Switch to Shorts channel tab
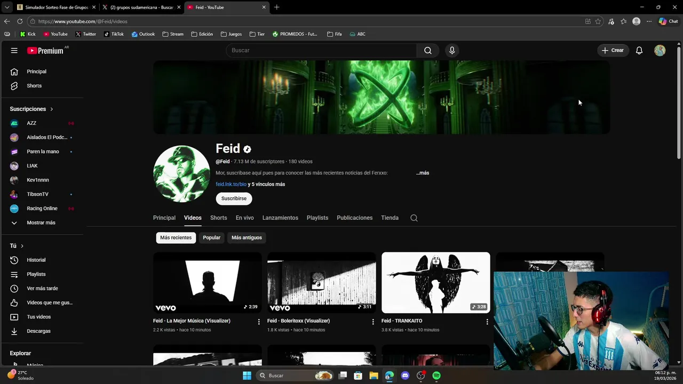The width and height of the screenshot is (683, 384). pos(218,218)
